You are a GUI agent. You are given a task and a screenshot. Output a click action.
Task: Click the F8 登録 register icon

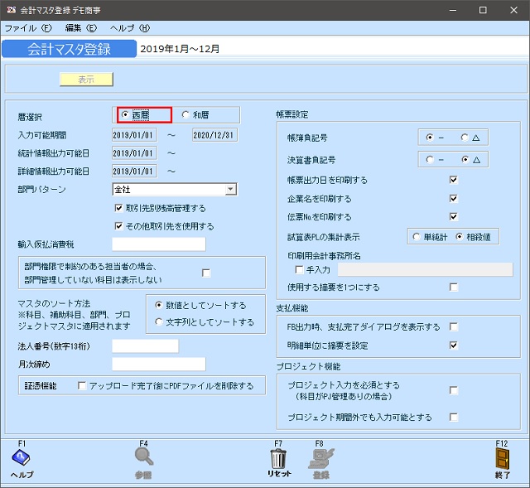[x=321, y=458]
